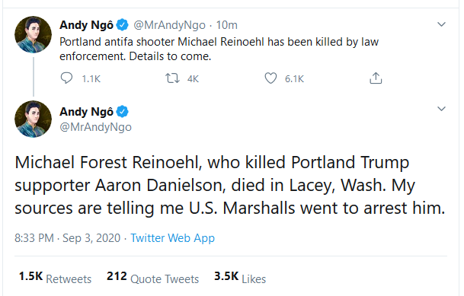Click Andy Ngô name on the main tweet

[x=86, y=112]
